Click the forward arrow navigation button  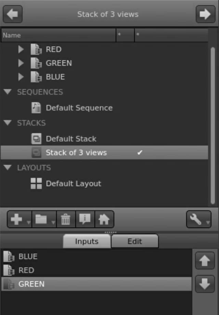tap(205, 14)
